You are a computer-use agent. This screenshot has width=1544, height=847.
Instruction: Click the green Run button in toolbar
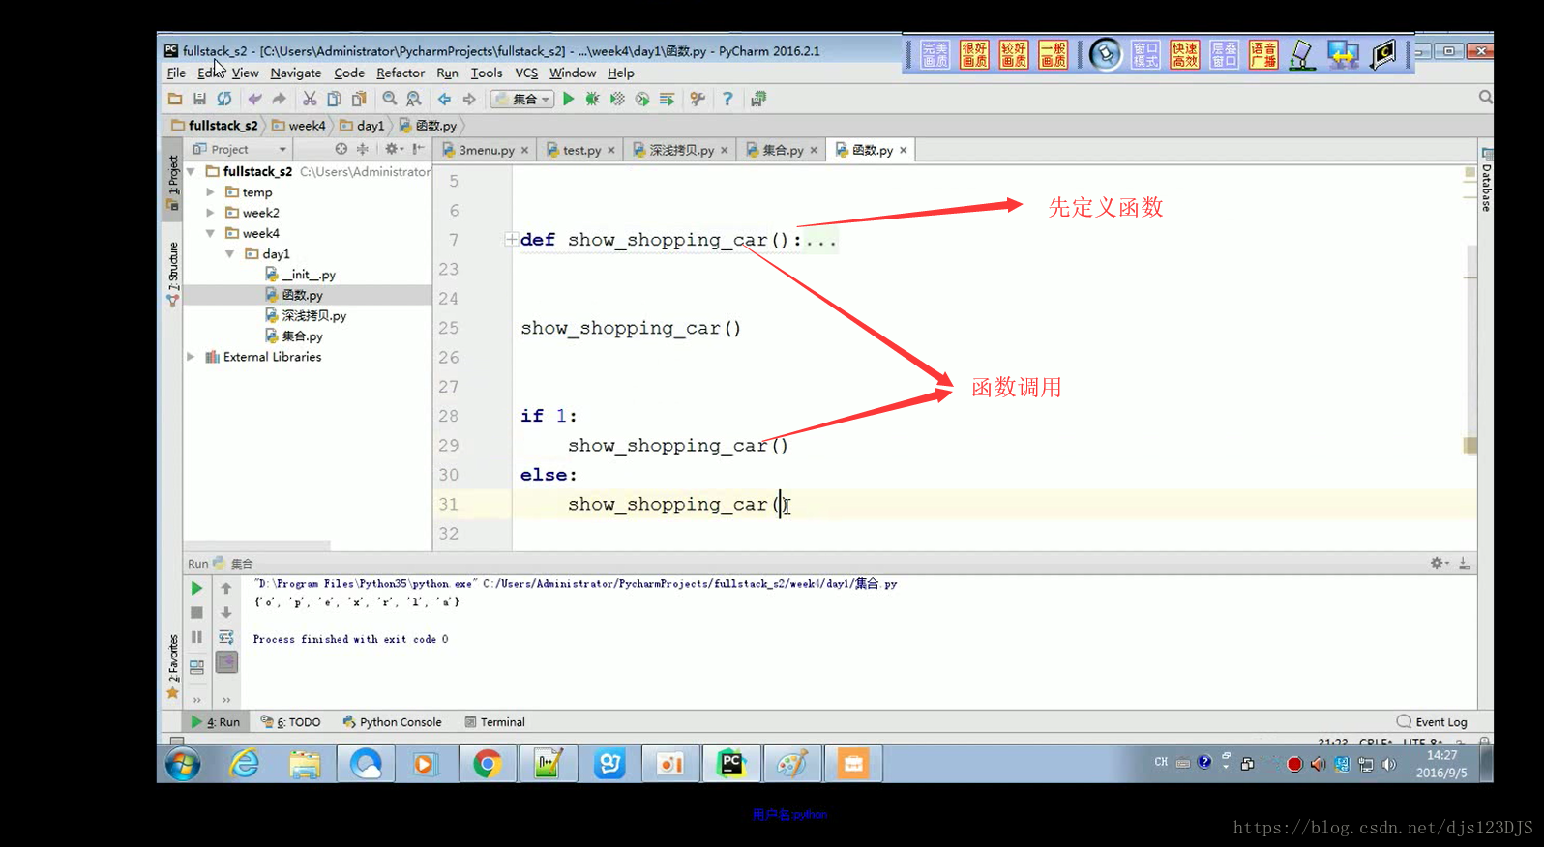pos(569,99)
